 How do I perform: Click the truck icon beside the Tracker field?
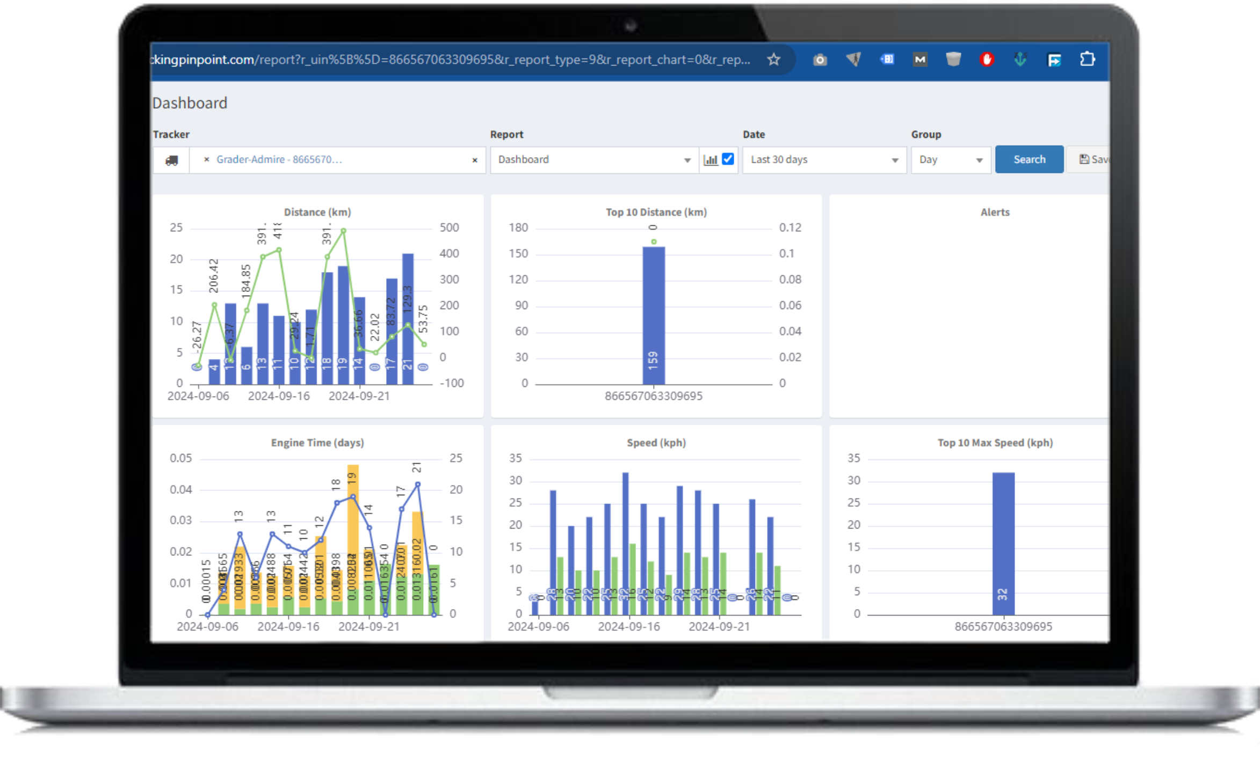(x=171, y=160)
